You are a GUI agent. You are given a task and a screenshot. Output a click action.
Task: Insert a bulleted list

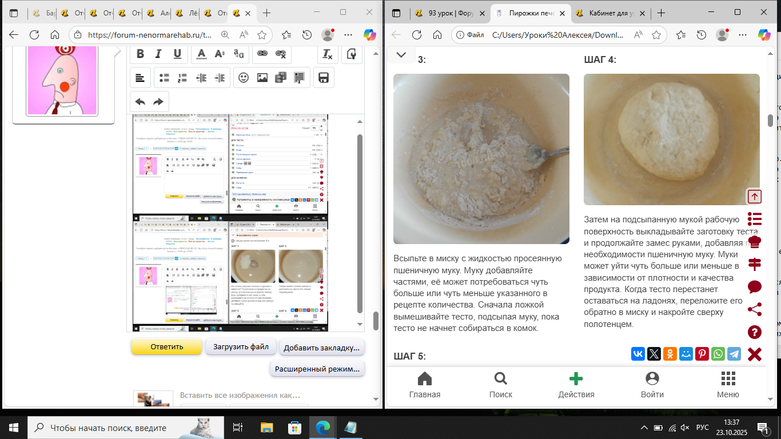coord(164,78)
